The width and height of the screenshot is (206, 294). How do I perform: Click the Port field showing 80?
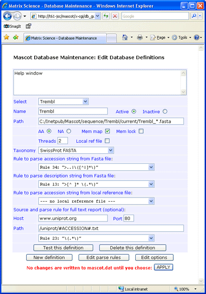(129, 218)
